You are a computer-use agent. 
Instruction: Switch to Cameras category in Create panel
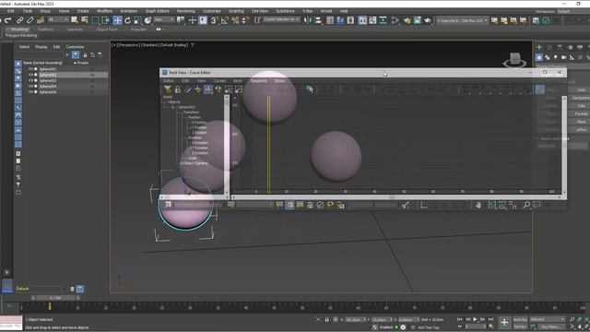(563, 57)
